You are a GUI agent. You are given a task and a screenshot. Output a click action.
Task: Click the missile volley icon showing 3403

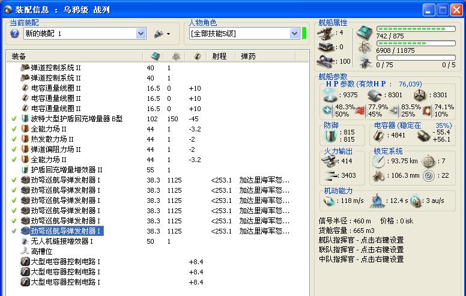[x=330, y=176]
